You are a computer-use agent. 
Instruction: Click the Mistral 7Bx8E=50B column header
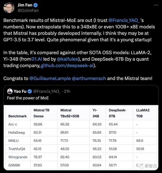(70, 113)
